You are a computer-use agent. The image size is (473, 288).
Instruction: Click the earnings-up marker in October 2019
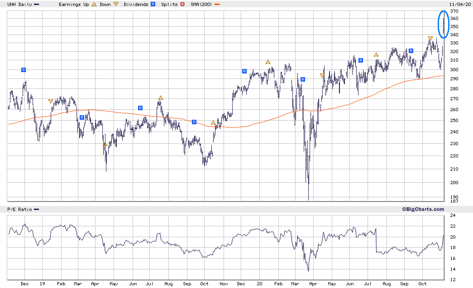[213, 123]
